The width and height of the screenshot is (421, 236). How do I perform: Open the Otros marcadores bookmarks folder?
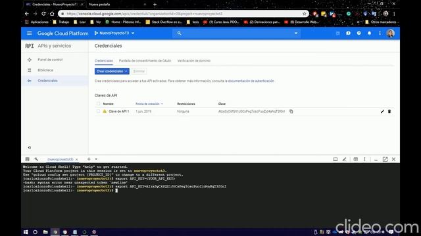pos(381,22)
